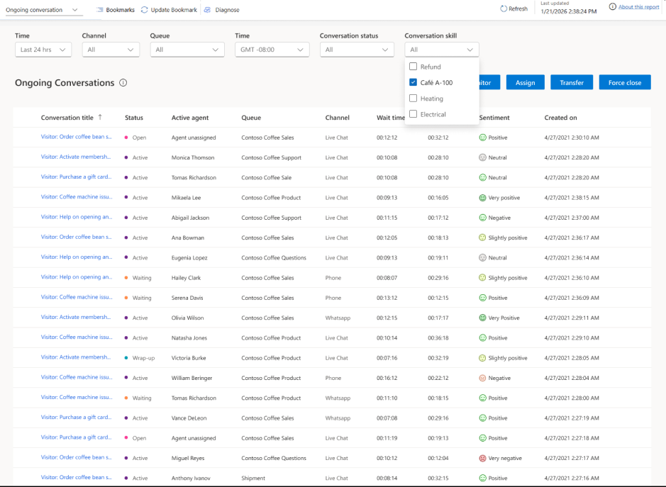Enable the Heating skill filter
The height and width of the screenshot is (487, 666).
click(414, 99)
